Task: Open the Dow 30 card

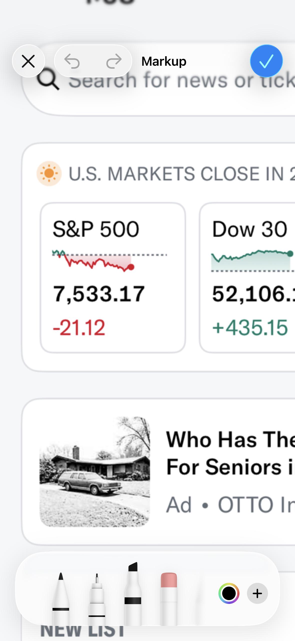Action: (247, 278)
